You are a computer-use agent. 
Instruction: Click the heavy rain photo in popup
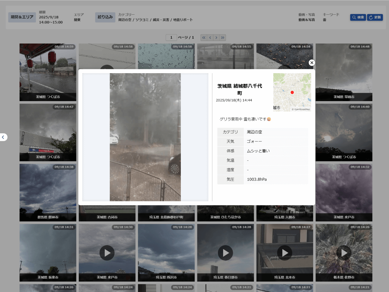coord(145,137)
